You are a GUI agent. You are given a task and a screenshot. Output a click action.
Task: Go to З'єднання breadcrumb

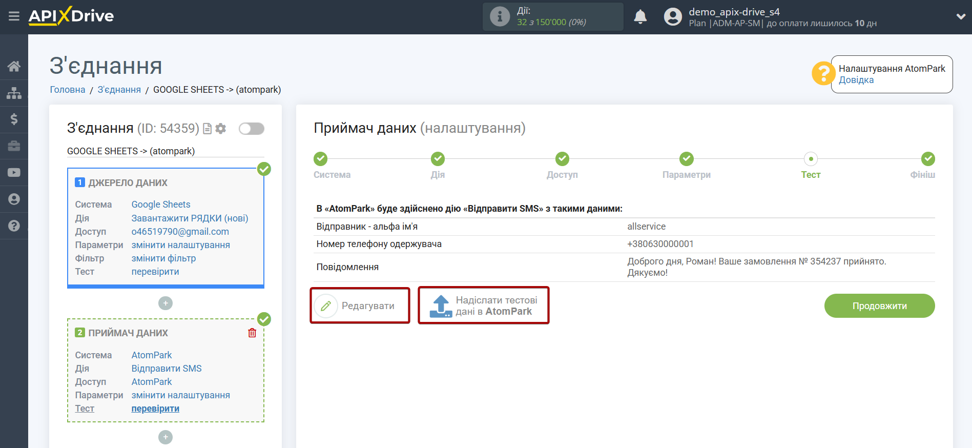[x=119, y=90]
